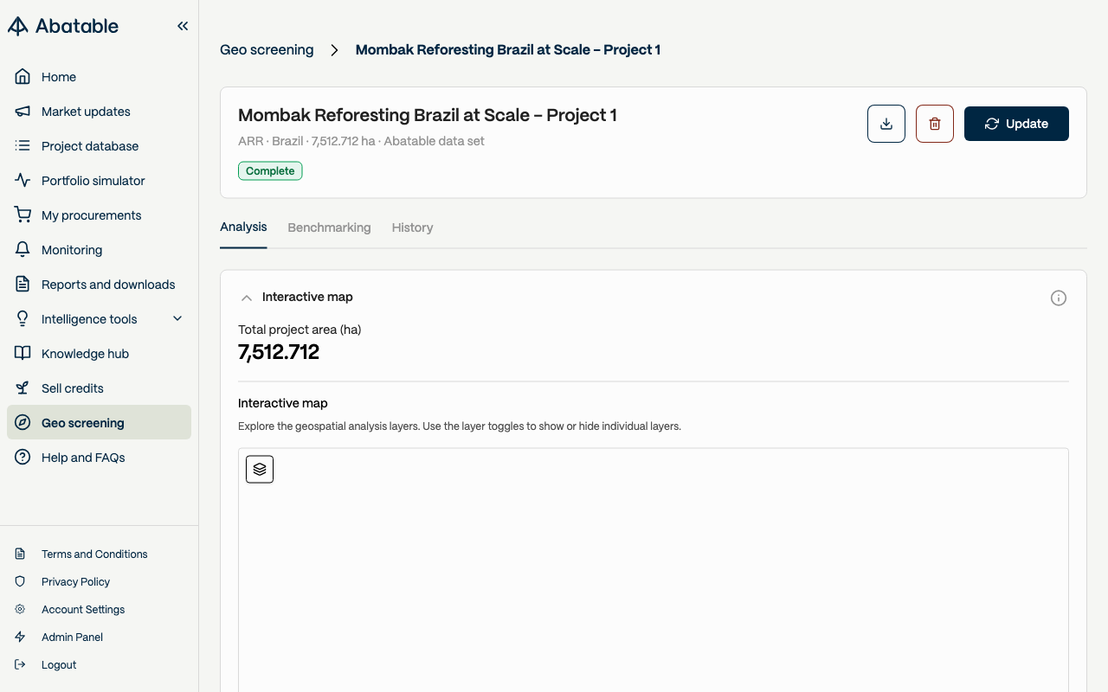The height and width of the screenshot is (692, 1108).
Task: Click the Logout arrow icon
Action: [x=20, y=665]
